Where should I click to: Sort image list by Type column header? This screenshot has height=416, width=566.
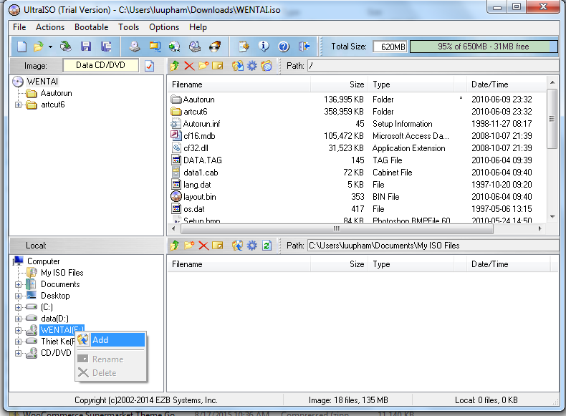(x=411, y=84)
